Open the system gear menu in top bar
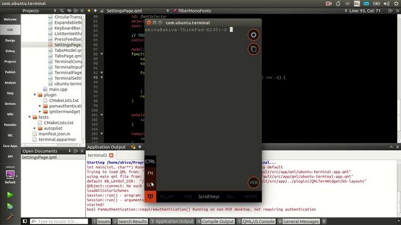 click(397, 3)
